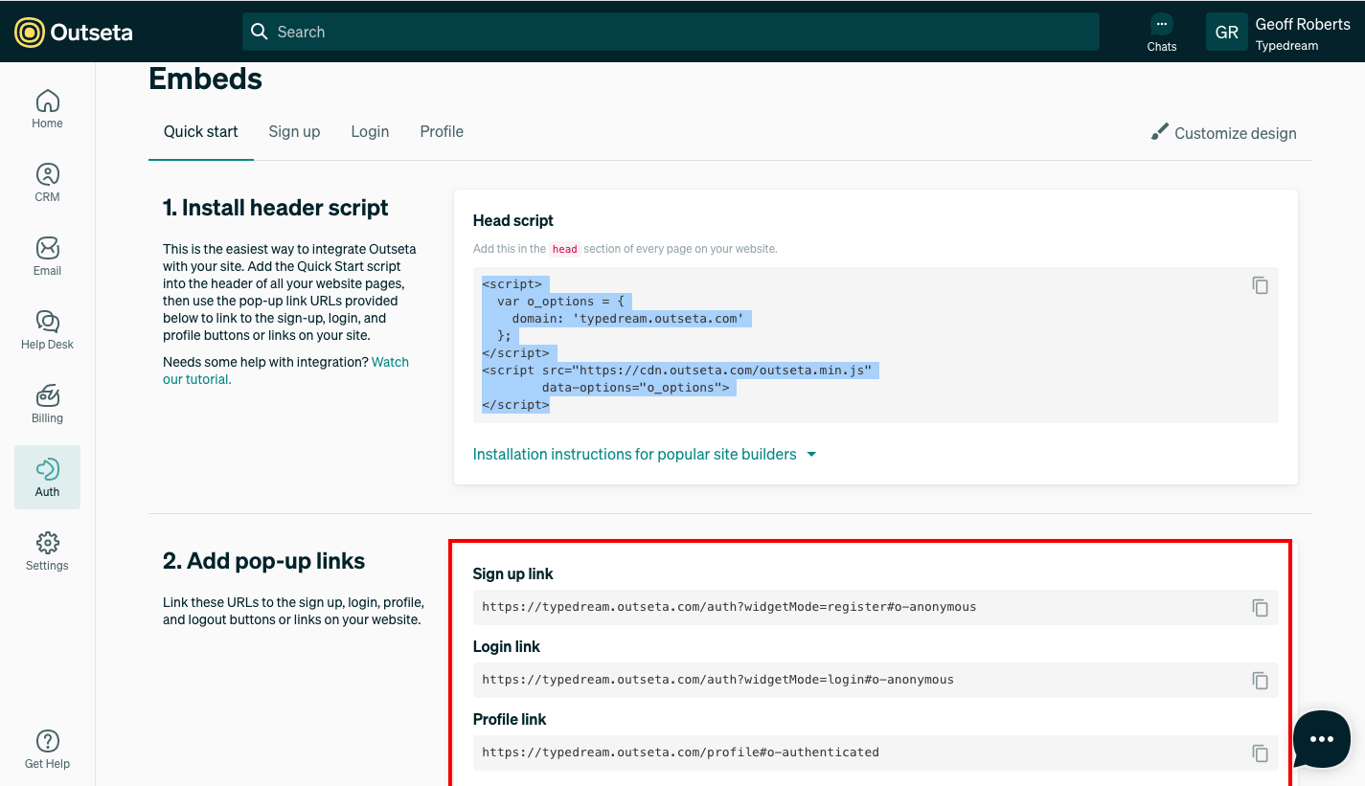The image size is (1365, 786).
Task: Click the 'Login link' label
Action: [x=507, y=647]
